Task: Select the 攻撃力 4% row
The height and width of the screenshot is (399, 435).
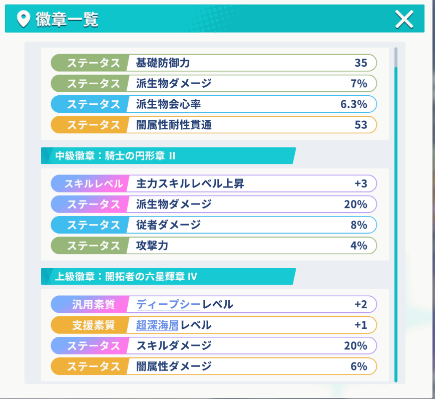Action: click(x=214, y=246)
